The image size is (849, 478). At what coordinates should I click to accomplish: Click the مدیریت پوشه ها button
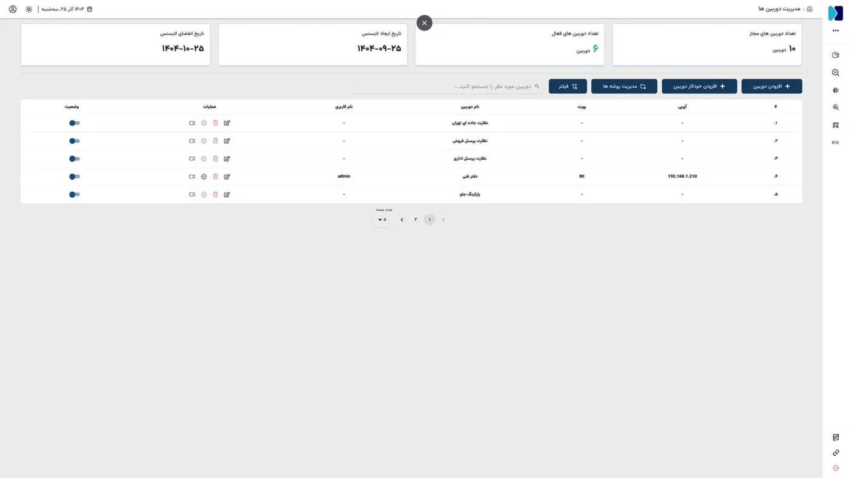tap(624, 86)
